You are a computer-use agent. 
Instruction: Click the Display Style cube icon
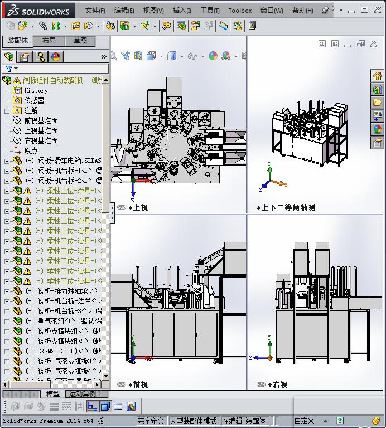(172, 56)
